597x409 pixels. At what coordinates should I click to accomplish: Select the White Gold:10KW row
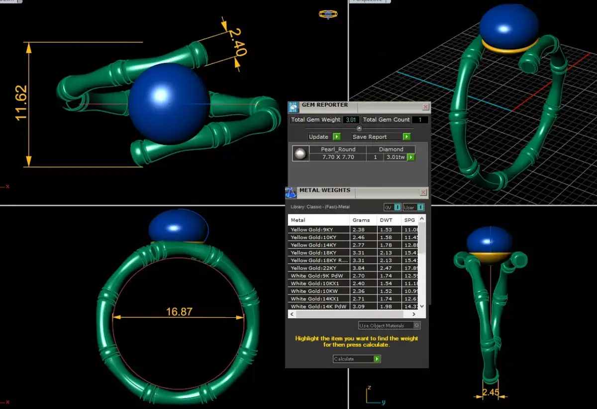pyautogui.click(x=353, y=291)
